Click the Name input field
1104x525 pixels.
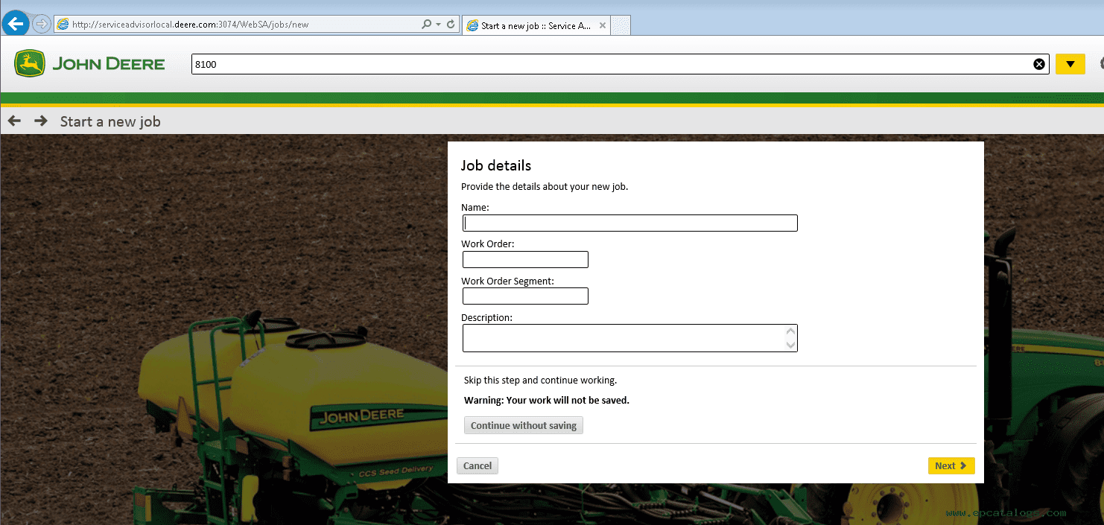pos(630,223)
